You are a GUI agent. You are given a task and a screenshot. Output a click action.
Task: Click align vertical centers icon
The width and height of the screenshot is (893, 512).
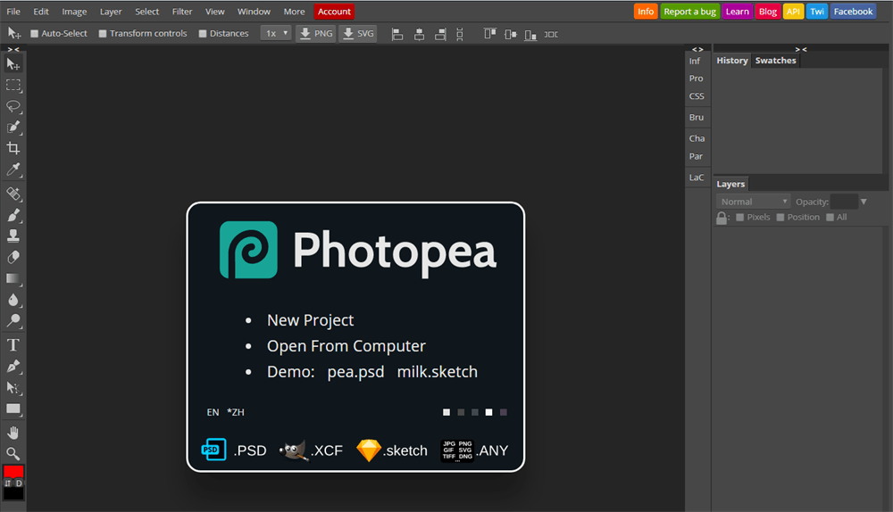(x=510, y=34)
